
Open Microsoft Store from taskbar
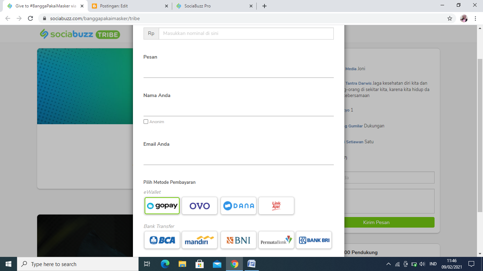coord(199,264)
